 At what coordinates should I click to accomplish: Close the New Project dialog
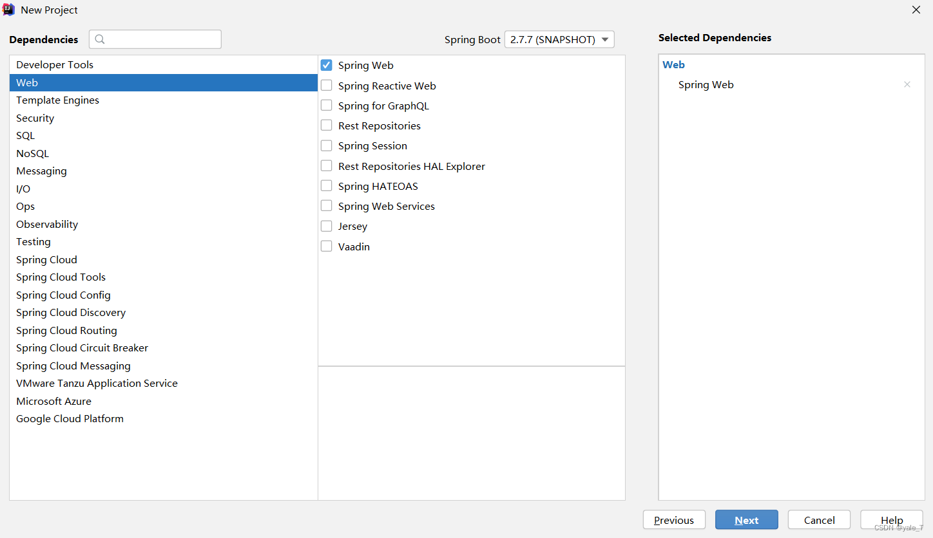(916, 10)
